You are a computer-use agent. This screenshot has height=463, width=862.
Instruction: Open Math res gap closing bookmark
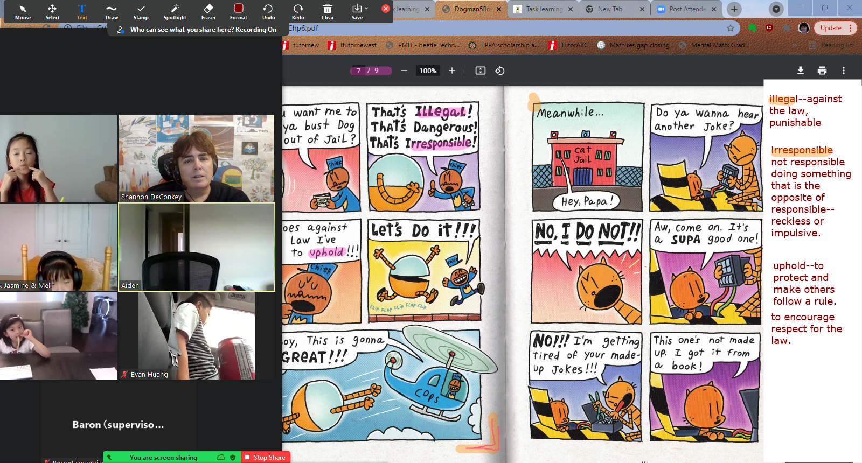point(634,45)
